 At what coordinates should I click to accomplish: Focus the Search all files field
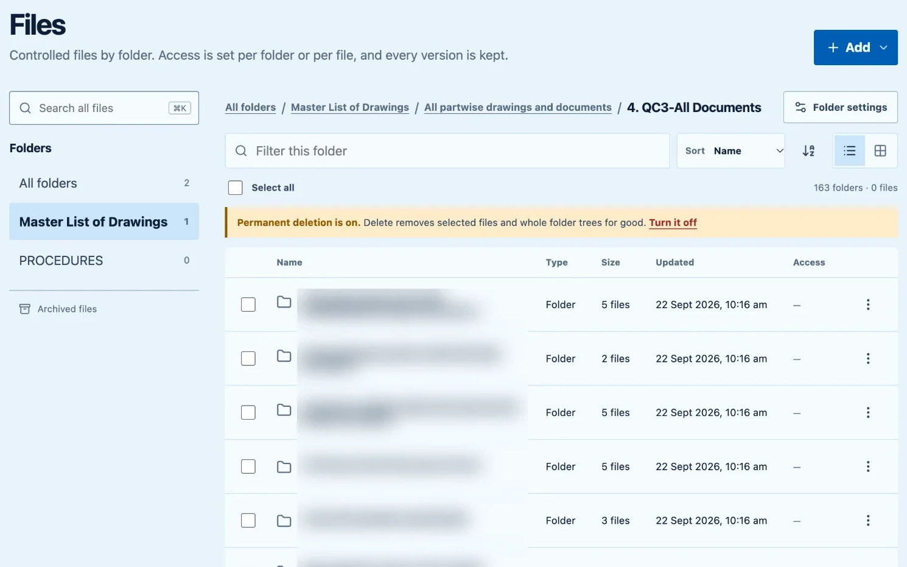click(x=104, y=108)
